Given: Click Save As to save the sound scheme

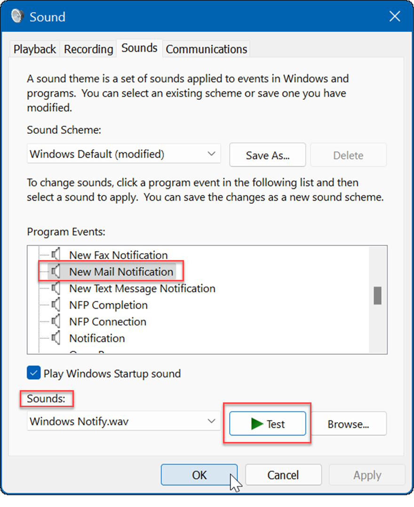Looking at the screenshot, I should 267,155.
